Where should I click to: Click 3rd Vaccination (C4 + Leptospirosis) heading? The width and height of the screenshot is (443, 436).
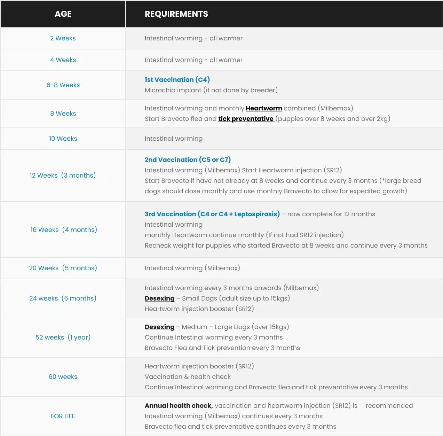212,214
